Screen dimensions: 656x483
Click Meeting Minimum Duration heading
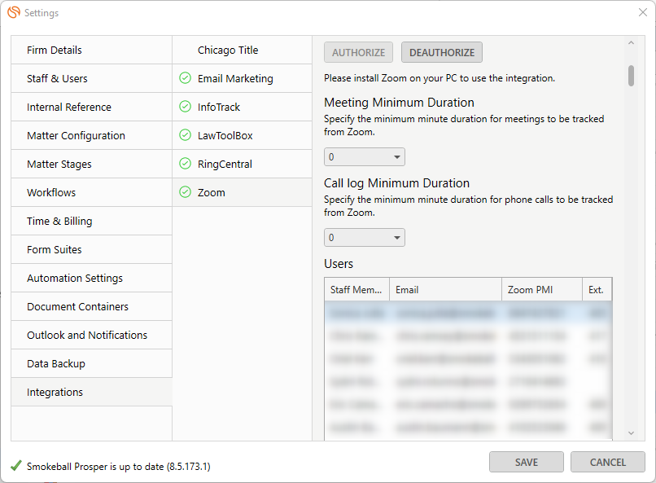point(399,102)
